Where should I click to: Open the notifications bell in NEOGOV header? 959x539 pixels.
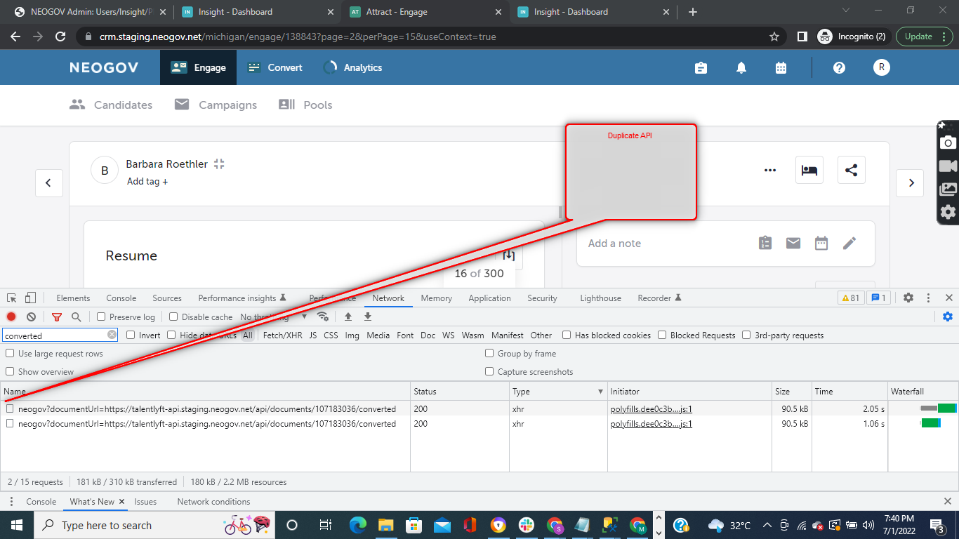click(x=741, y=67)
